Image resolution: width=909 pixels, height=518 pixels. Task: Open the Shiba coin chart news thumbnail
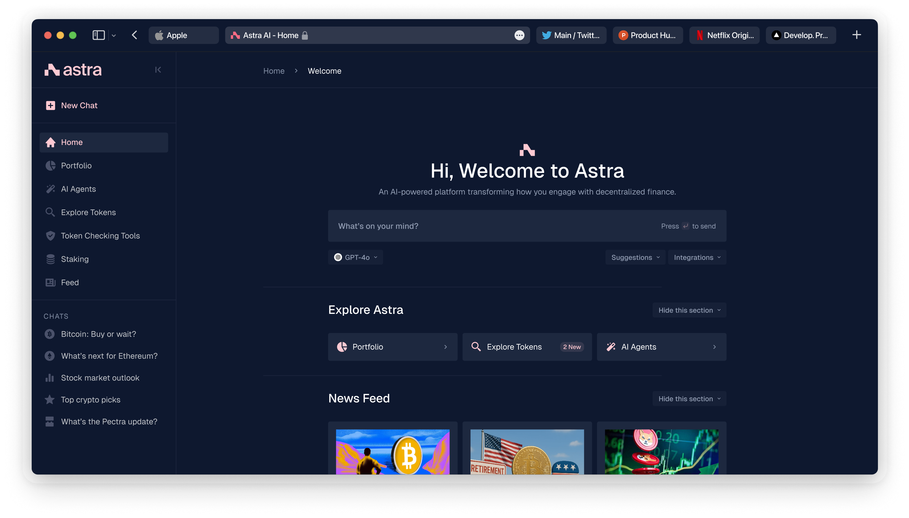(x=661, y=452)
